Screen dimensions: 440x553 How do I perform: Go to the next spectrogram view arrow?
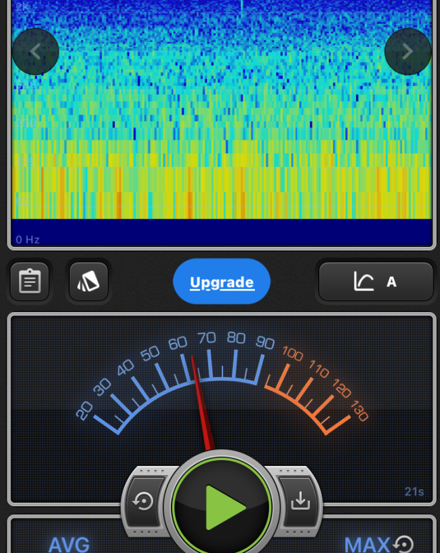click(x=407, y=52)
